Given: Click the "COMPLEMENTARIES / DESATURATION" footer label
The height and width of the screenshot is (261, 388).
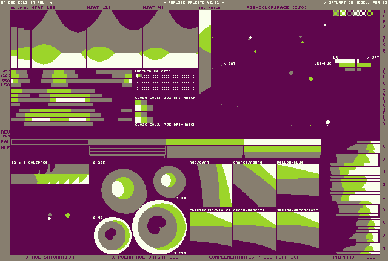Looking at the screenshot, I should pos(254,257).
